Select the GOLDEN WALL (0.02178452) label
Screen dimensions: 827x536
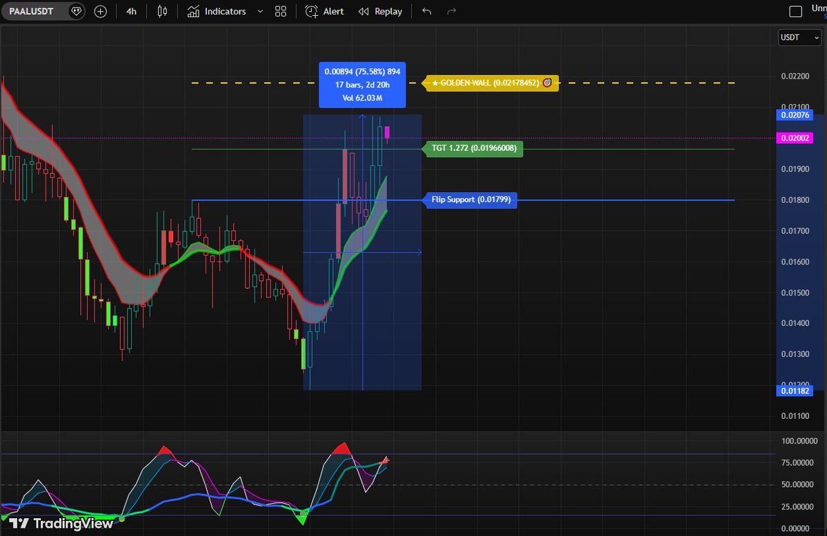(492, 83)
